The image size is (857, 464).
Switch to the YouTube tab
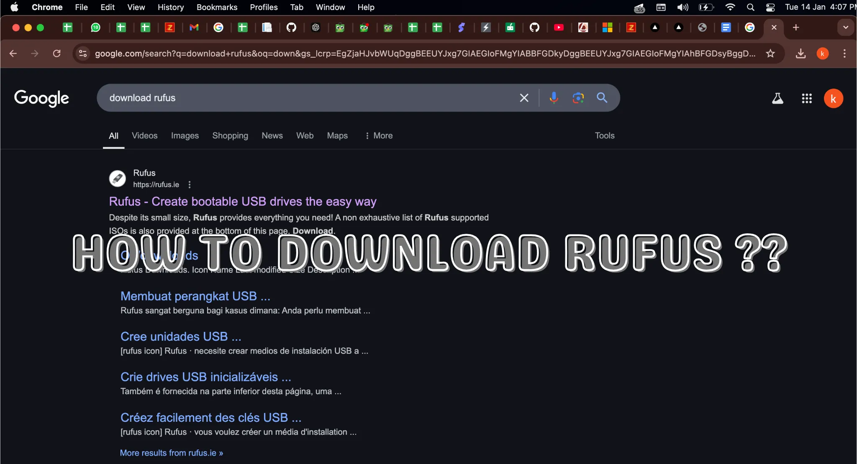(559, 28)
